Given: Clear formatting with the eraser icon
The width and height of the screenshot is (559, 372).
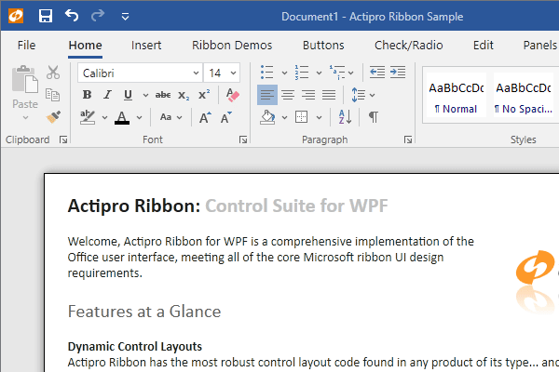Looking at the screenshot, I should (232, 95).
